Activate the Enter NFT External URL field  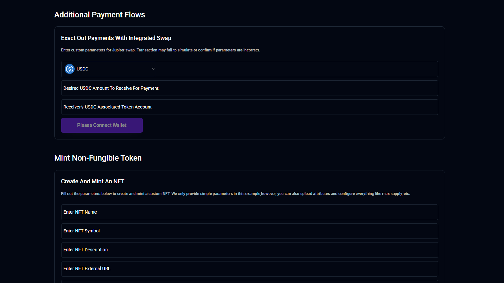click(x=249, y=269)
